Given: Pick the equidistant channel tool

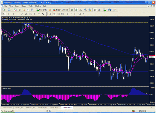Looking at the screenshot, I should click(x=26, y=14).
